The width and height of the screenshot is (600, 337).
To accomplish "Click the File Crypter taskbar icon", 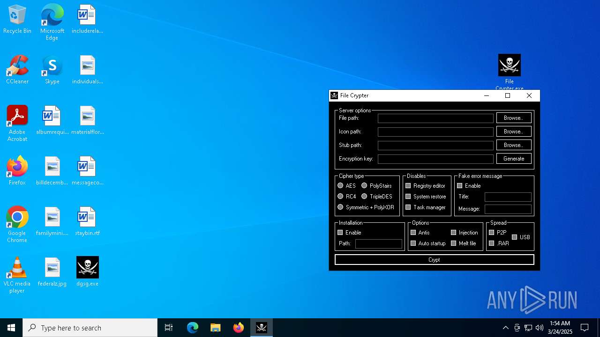I will 262,328.
